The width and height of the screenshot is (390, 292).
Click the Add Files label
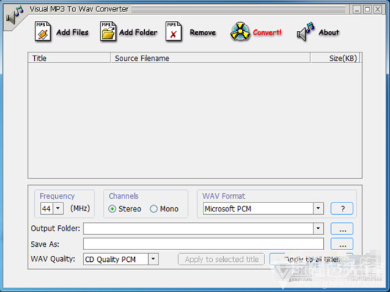pyautogui.click(x=73, y=33)
